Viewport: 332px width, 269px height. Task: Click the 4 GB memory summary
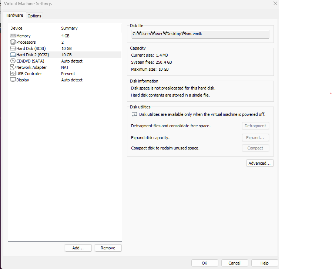coord(66,36)
